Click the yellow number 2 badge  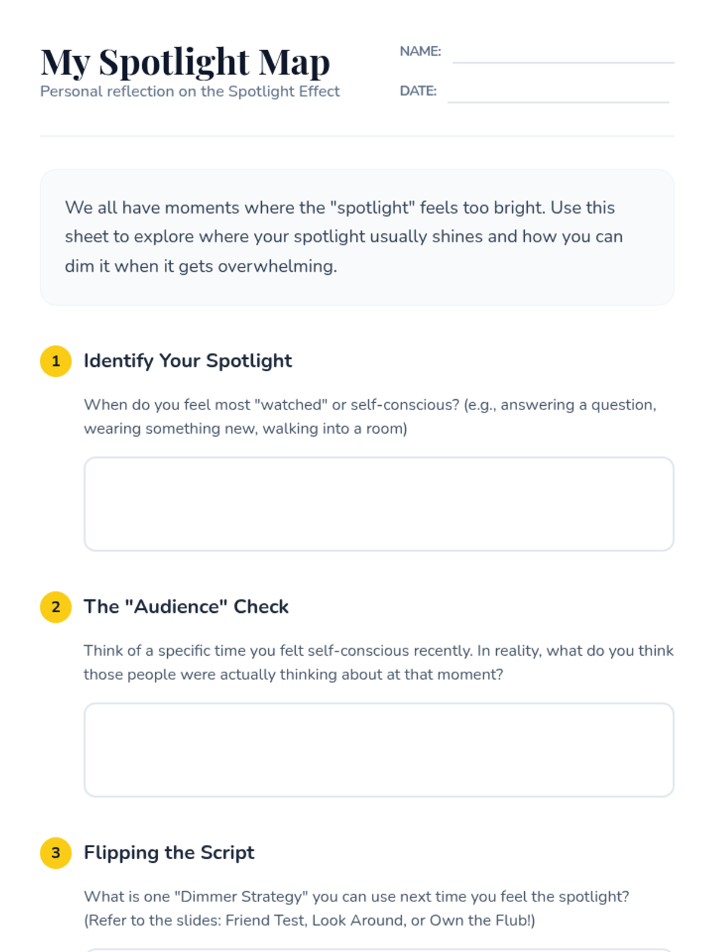56,607
